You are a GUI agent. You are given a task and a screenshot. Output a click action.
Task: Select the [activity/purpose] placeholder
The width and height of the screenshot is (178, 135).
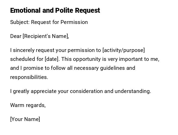click(123, 50)
